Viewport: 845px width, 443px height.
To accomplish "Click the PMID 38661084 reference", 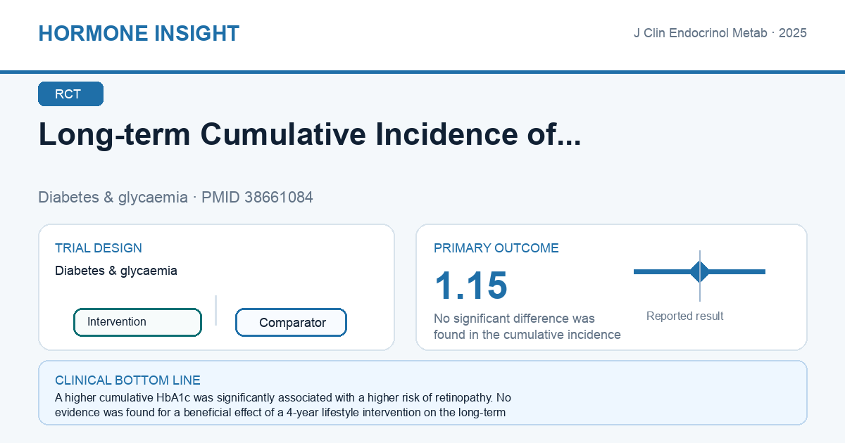I will pyautogui.click(x=257, y=198).
